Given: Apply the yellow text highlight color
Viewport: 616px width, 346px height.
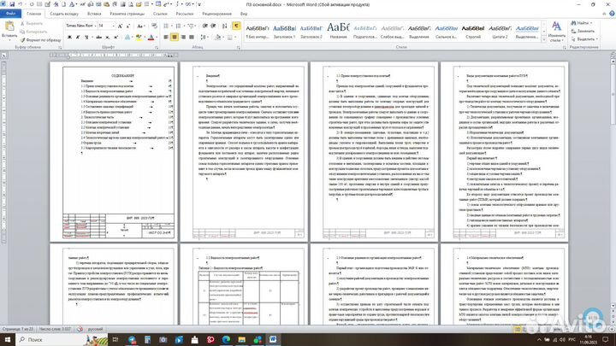Looking at the screenshot, I should [x=138, y=38].
